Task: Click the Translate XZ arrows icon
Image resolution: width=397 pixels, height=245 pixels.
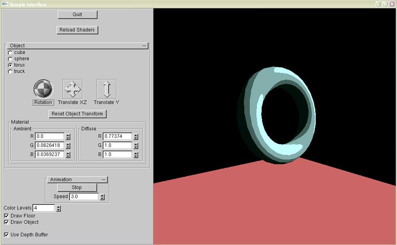Action: [73, 89]
